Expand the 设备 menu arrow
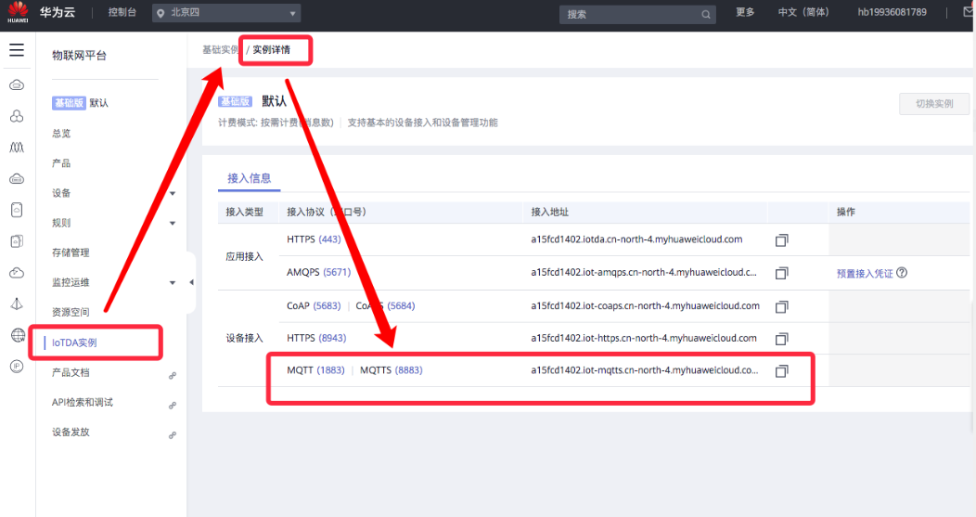Viewport: 976px width, 517px height. [173, 194]
